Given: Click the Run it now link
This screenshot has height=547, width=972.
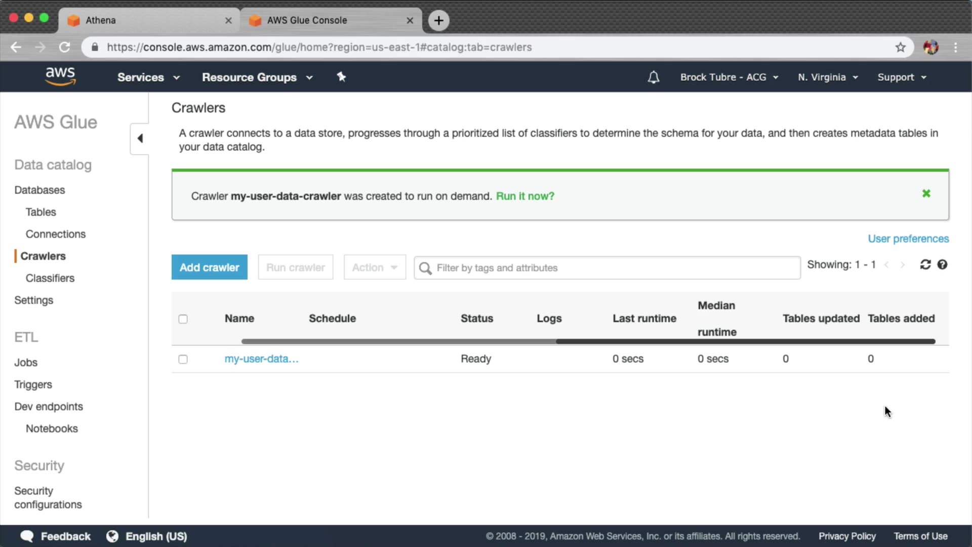Looking at the screenshot, I should click(x=524, y=196).
